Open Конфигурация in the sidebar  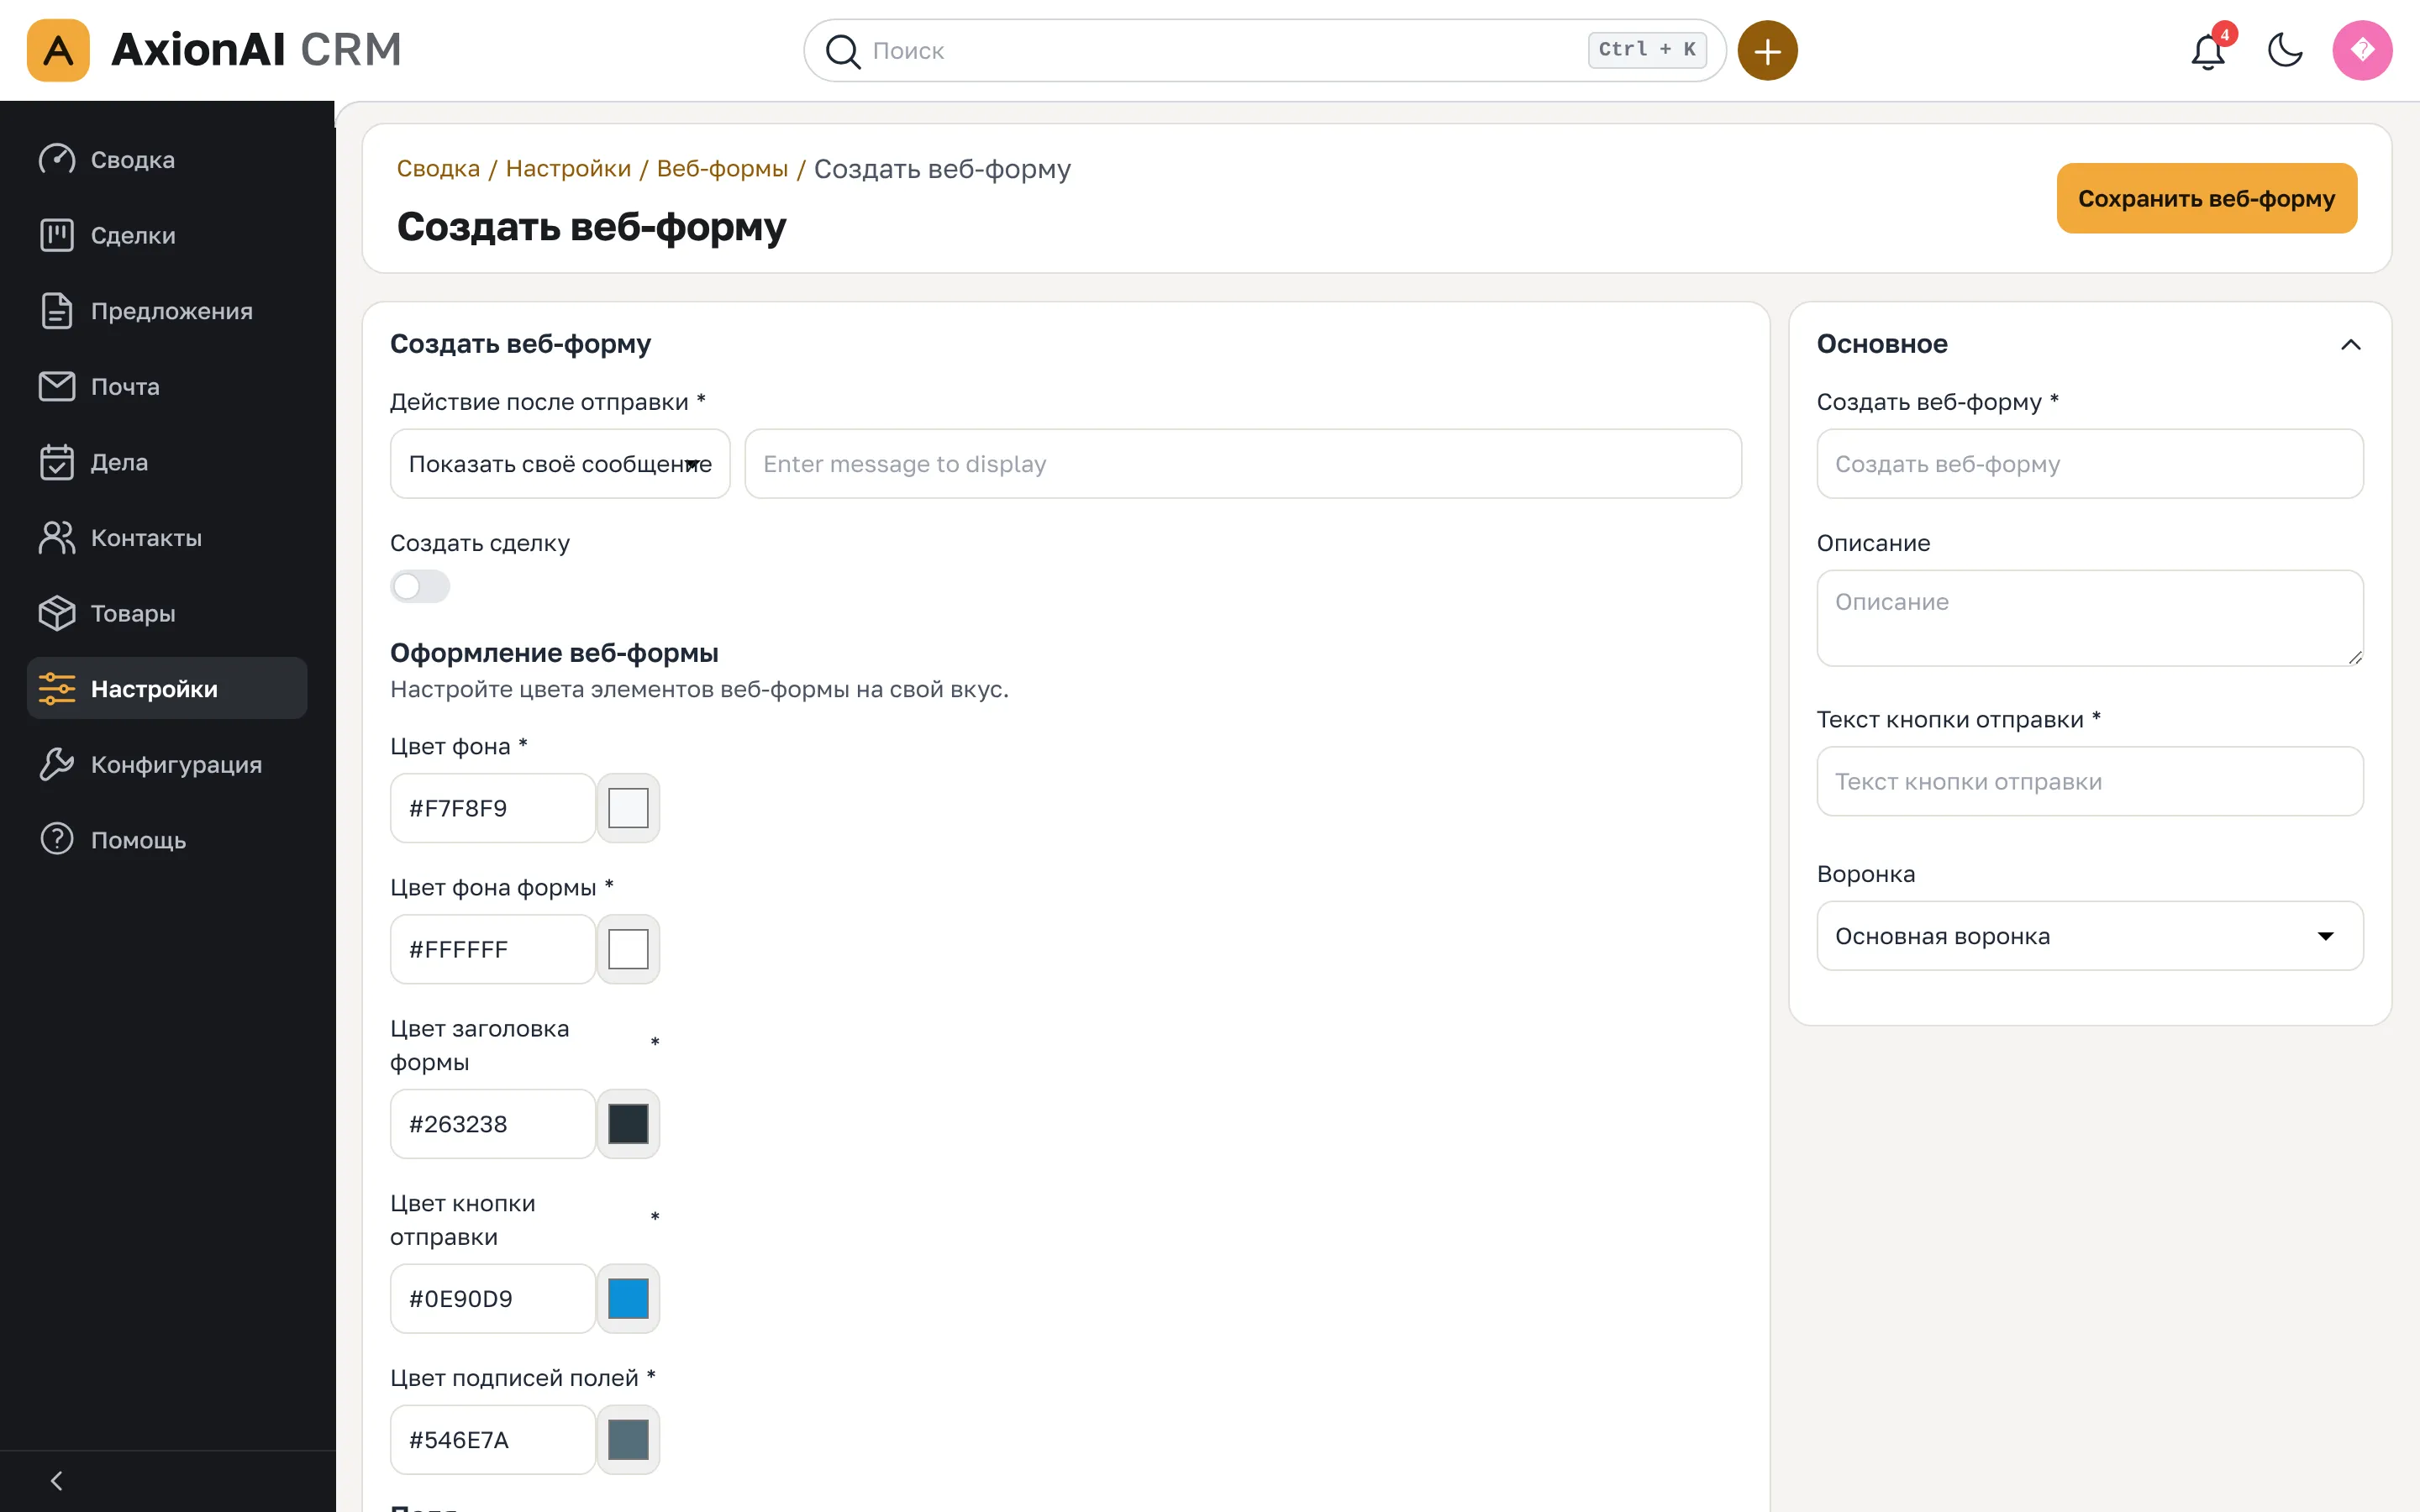167,764
